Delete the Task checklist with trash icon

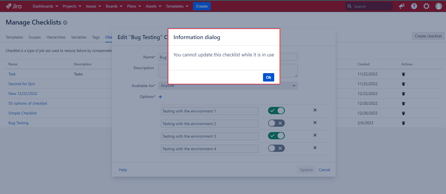point(403,74)
